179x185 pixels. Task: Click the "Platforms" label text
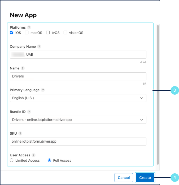[18, 28]
